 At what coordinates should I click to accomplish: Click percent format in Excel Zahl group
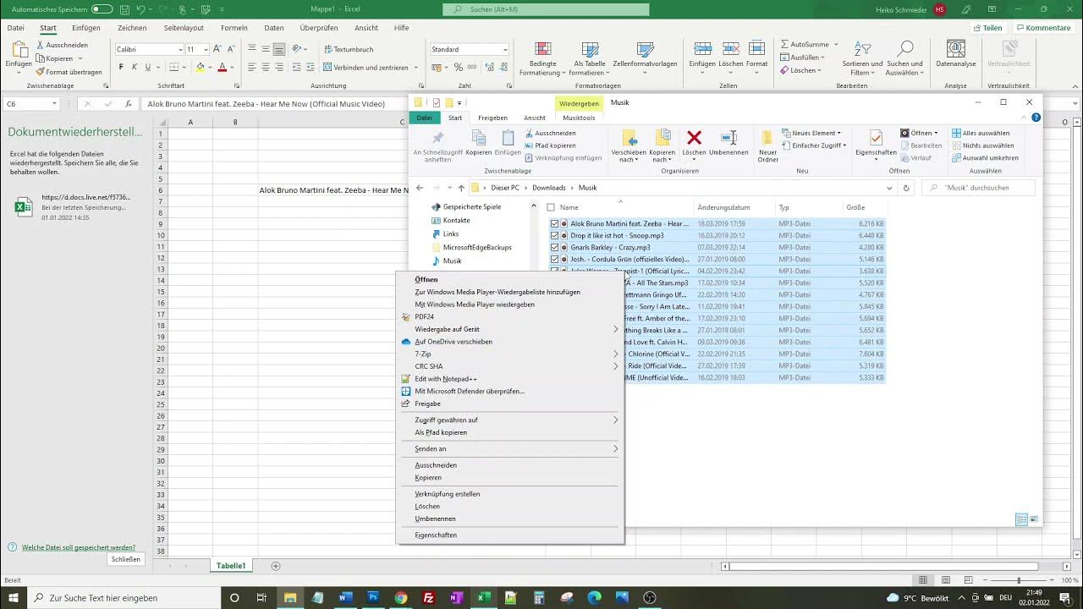pos(459,67)
